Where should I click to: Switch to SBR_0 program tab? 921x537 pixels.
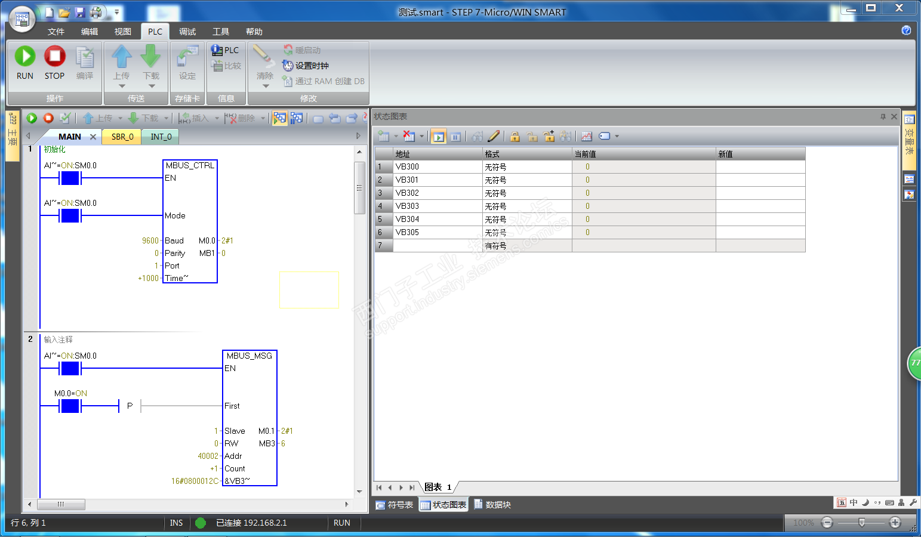pyautogui.click(x=122, y=137)
